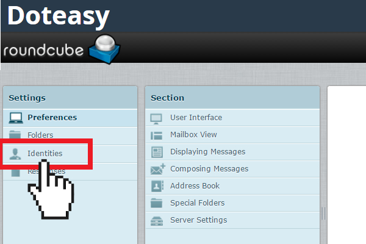Select the User Interface section

[x=232, y=118]
